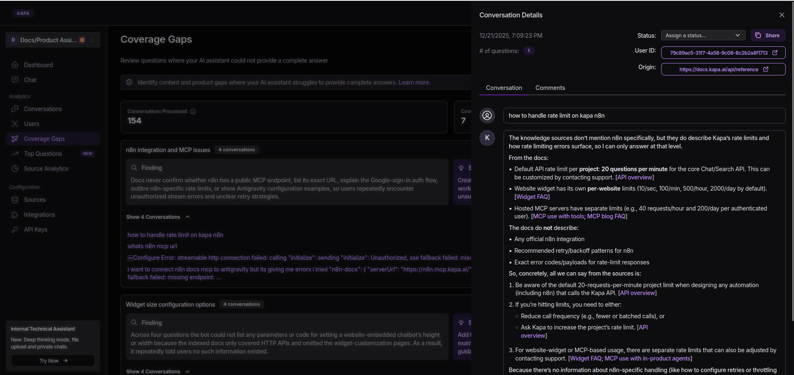
Task: Open the Integrations puzzle icon
Action: click(15, 215)
